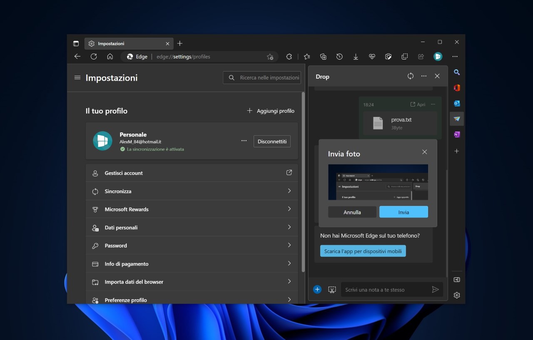This screenshot has width=533, height=340.
Task: Focus Ricerca nelle impostazioni search field
Action: coord(262,77)
